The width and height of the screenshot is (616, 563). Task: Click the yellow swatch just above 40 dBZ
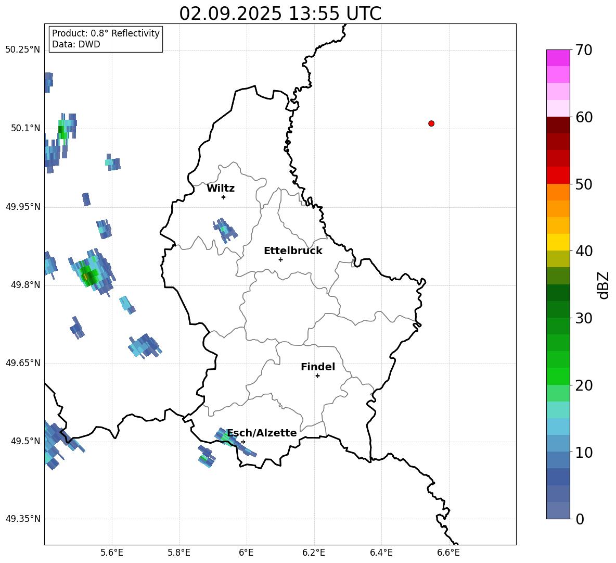point(558,242)
